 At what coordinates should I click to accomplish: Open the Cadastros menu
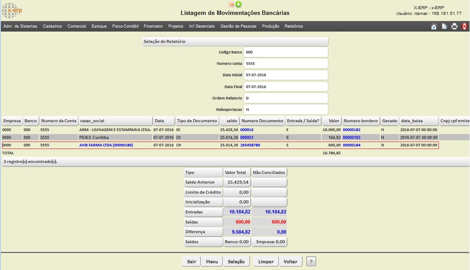point(52,26)
